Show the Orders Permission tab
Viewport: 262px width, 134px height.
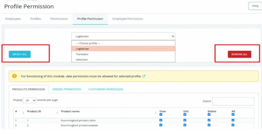point(67,89)
